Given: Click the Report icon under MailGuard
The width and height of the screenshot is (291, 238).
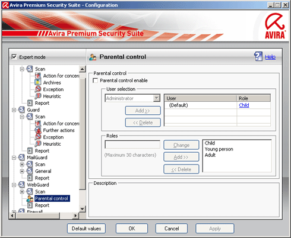Looking at the screenshot, I should tap(30, 178).
